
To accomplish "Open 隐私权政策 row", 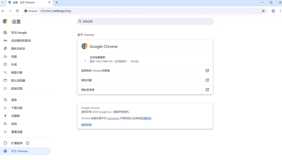I will pyautogui.click(x=145, y=90).
